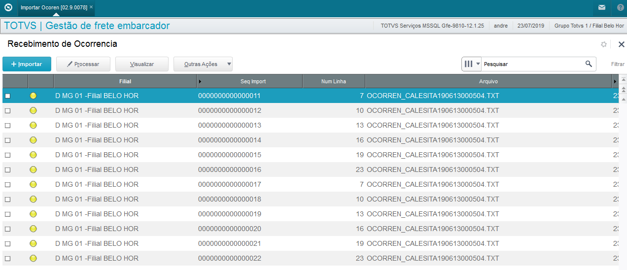Tick checkbox for row Seq 0000000000000013
The image size is (627, 270).
pyautogui.click(x=7, y=125)
